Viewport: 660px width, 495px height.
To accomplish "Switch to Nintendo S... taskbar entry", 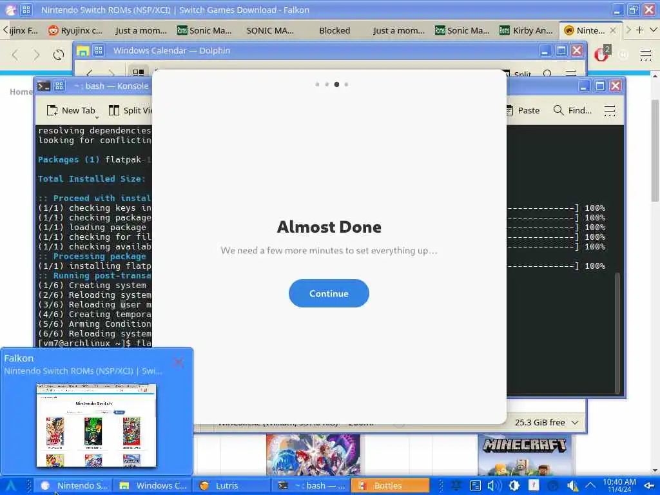I will click(x=73, y=486).
